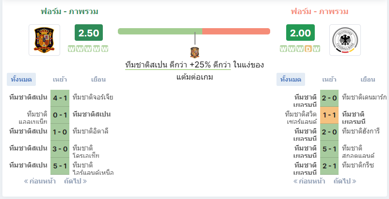Click the green part of comparison bar

160,31
